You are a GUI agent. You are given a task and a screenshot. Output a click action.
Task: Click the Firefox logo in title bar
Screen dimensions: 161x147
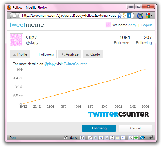coord(9,7)
